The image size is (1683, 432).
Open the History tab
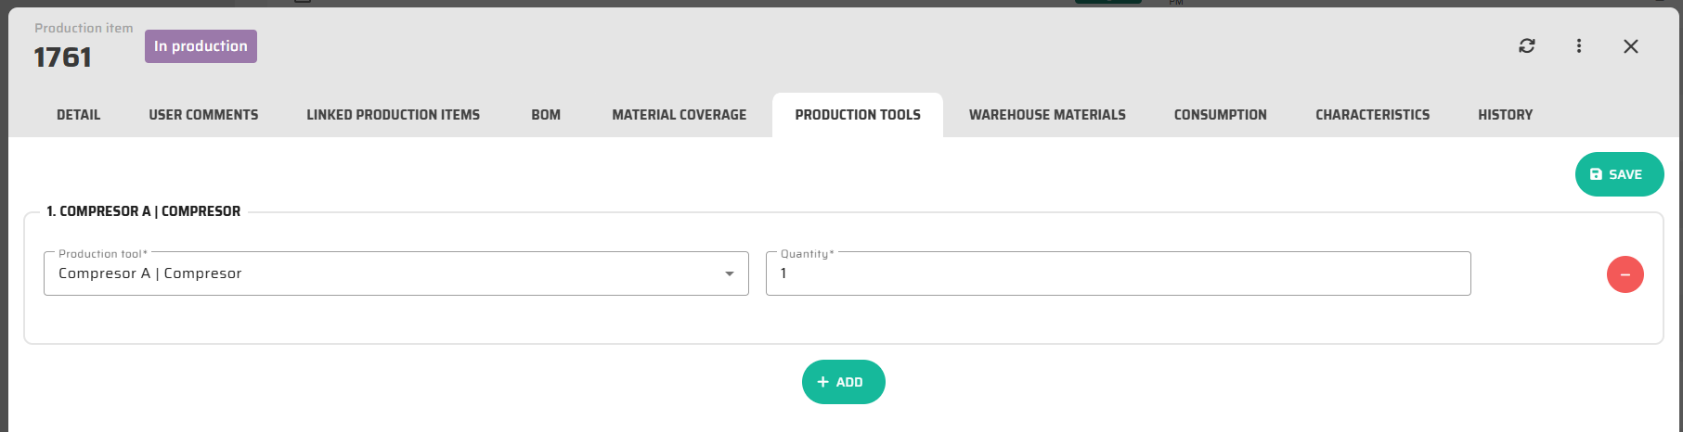click(1505, 115)
